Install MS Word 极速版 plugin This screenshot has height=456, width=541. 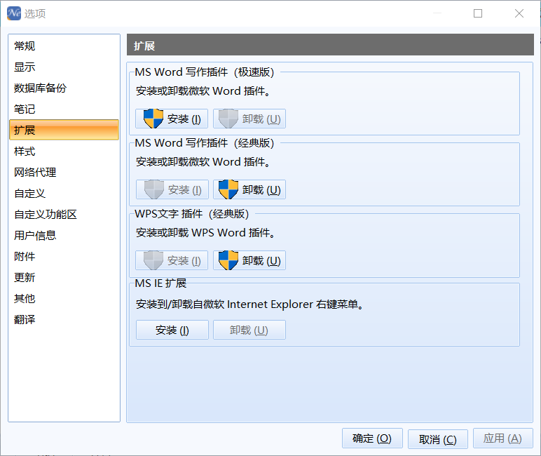pos(172,119)
